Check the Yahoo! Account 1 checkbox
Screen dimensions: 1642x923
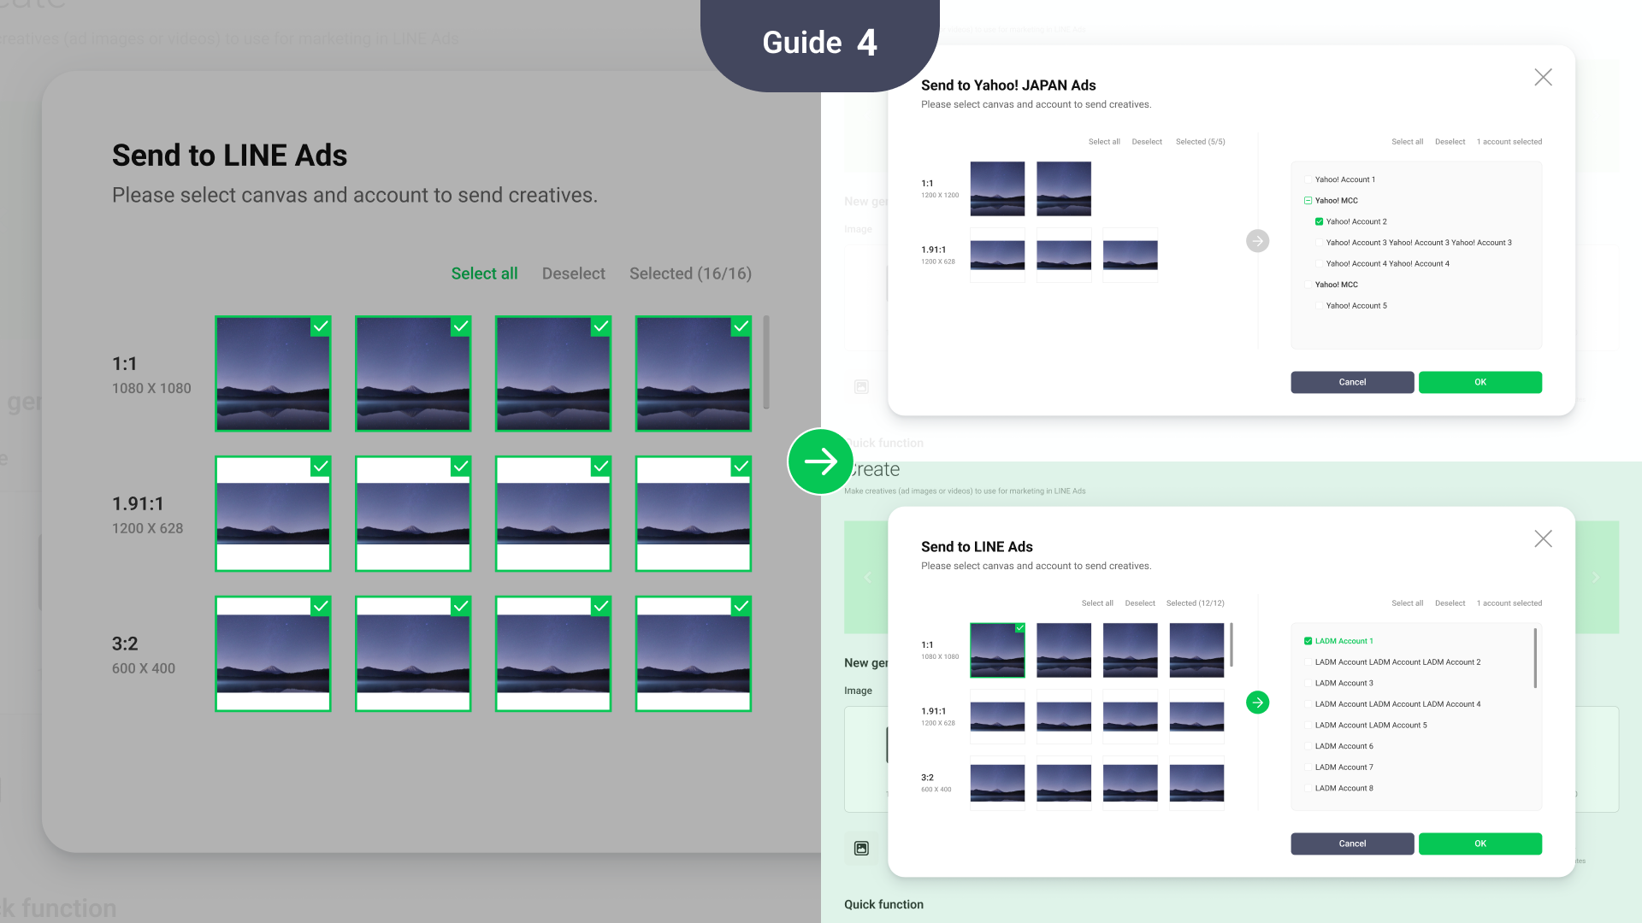(x=1308, y=179)
